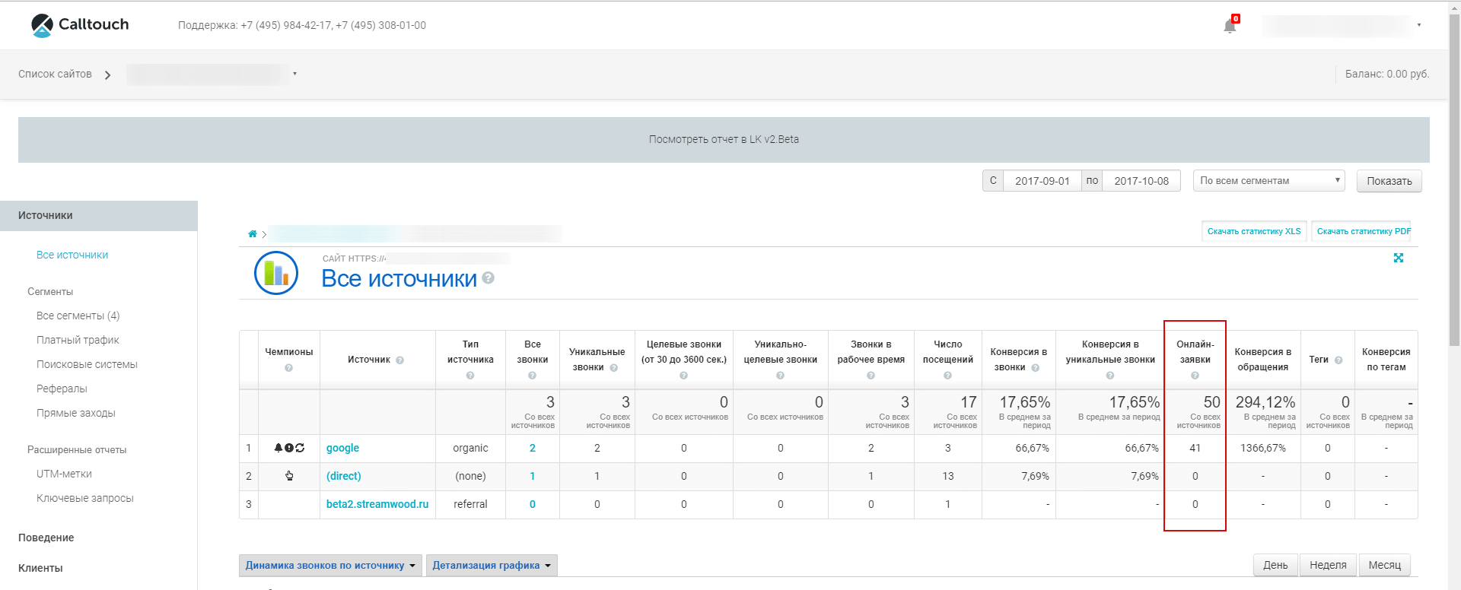This screenshot has height=590, width=1461.
Task: Click the Показать button
Action: [1389, 181]
